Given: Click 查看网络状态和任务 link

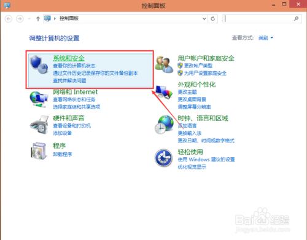Looking at the screenshot, I should point(74,99).
